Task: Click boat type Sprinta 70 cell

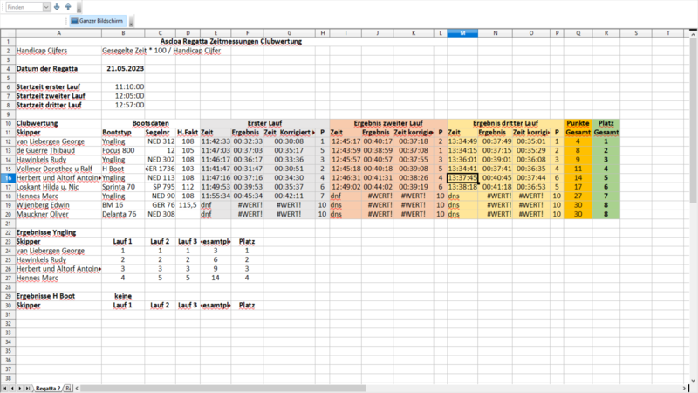Action: [x=123, y=187]
